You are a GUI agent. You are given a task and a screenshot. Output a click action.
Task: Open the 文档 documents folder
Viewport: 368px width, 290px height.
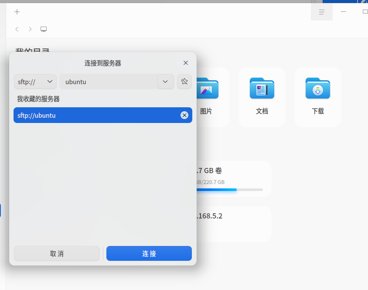(x=262, y=97)
